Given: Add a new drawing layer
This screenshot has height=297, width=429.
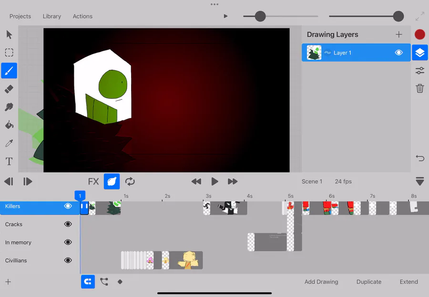Looking at the screenshot, I should 398,34.
